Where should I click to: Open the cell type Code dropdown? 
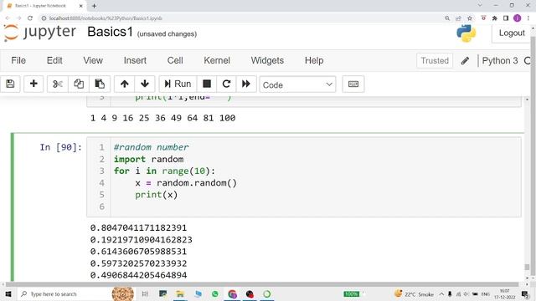(x=297, y=84)
